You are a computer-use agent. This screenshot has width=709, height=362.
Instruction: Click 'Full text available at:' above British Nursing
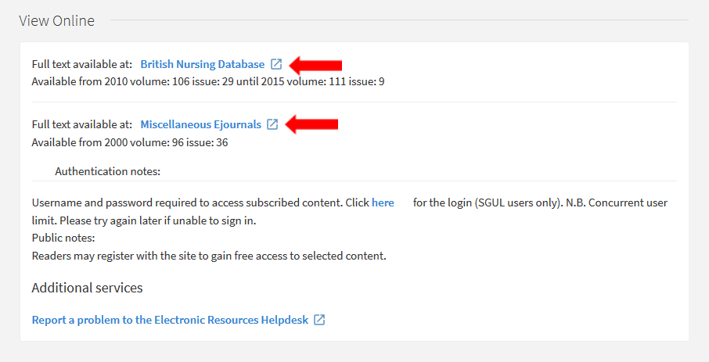(82, 64)
